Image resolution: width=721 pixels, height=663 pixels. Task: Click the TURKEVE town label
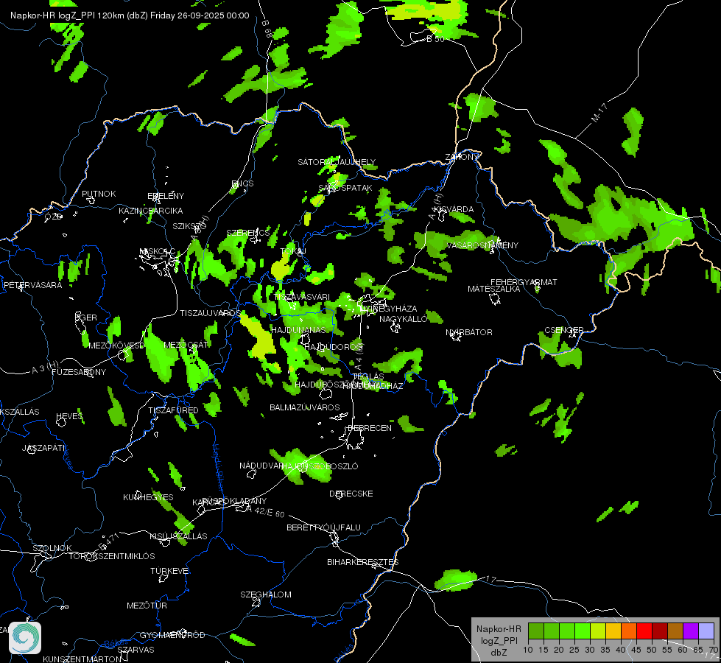coord(169,571)
